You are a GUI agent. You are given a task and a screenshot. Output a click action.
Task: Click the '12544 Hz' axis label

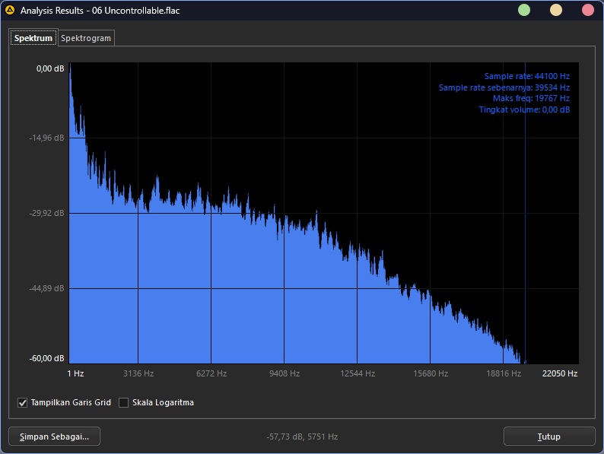click(x=358, y=373)
